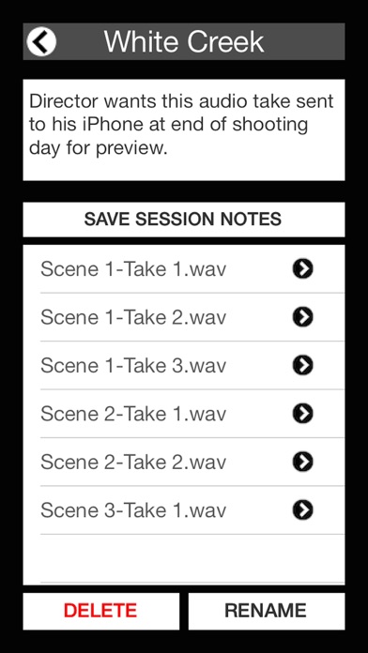Open chevron for Scene 1-Take 1.wav

pos(302,269)
